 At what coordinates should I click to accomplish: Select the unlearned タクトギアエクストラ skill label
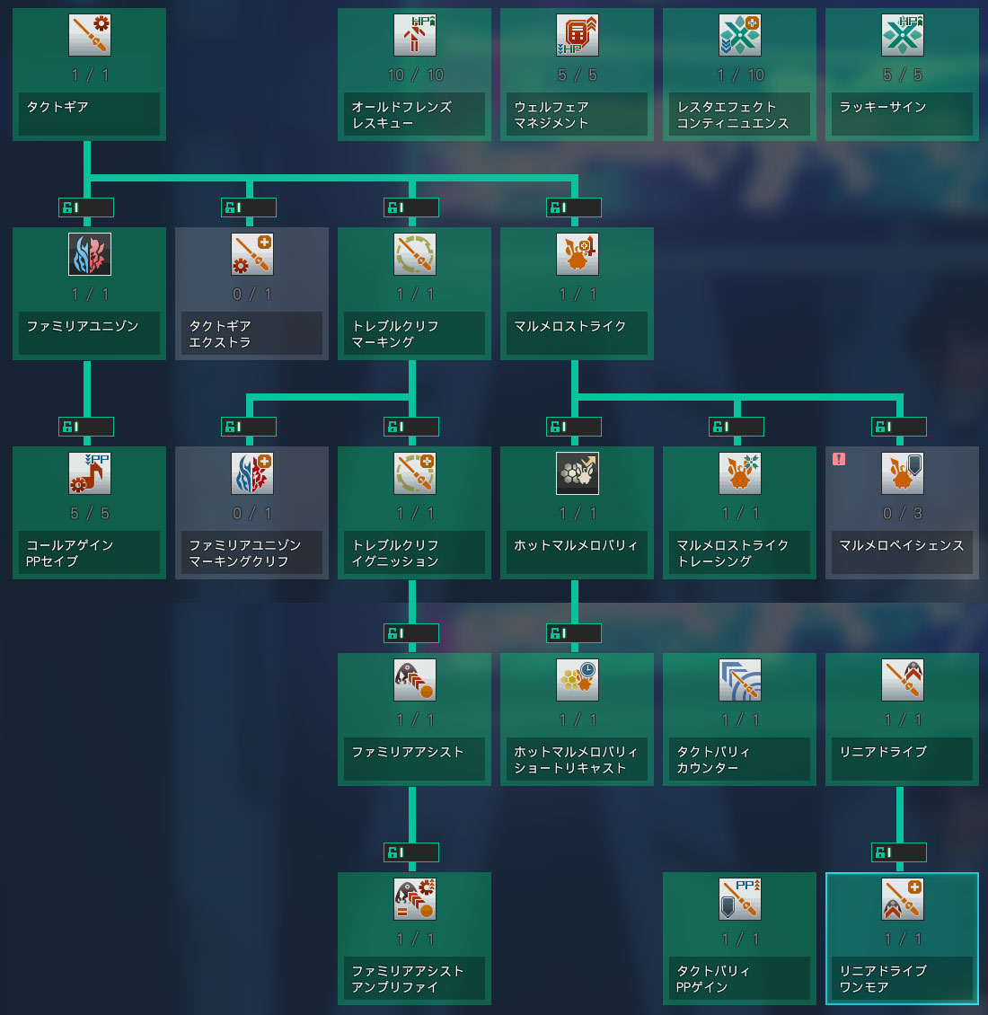[251, 333]
